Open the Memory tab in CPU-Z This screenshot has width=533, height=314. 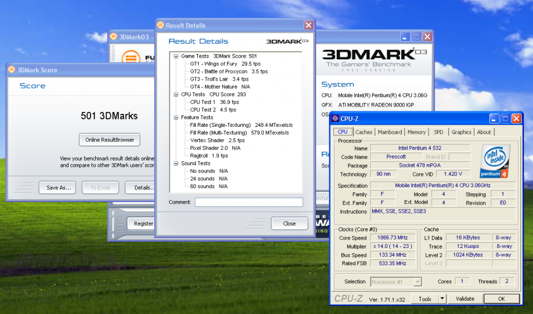416,132
